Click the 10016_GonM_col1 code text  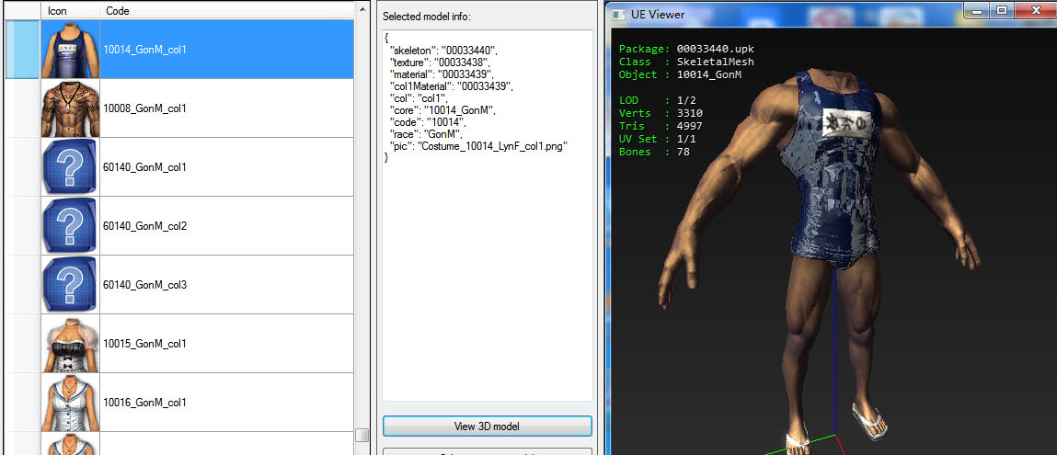point(145,403)
